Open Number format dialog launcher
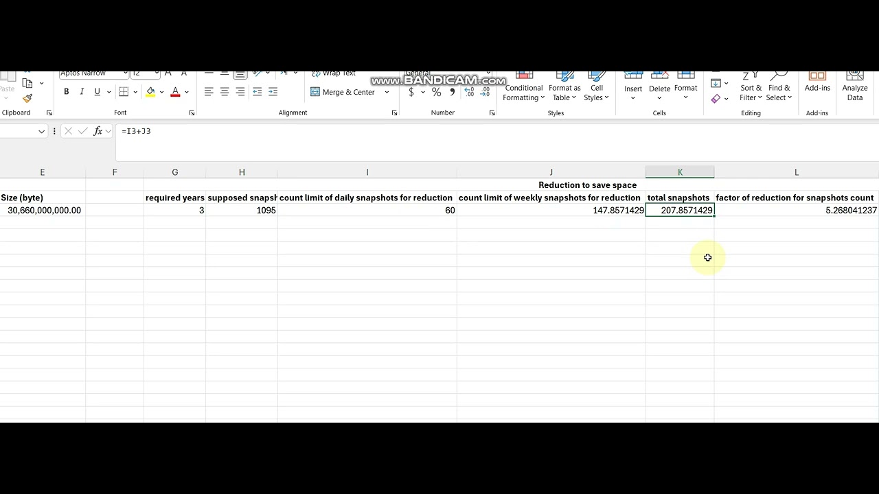This screenshot has width=879, height=494. click(x=492, y=113)
